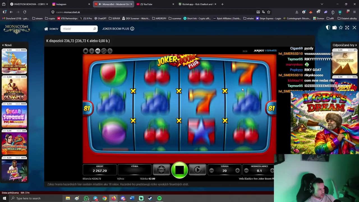Click the MonacoBet logo
This screenshot has width=359, height=202.
17,29
